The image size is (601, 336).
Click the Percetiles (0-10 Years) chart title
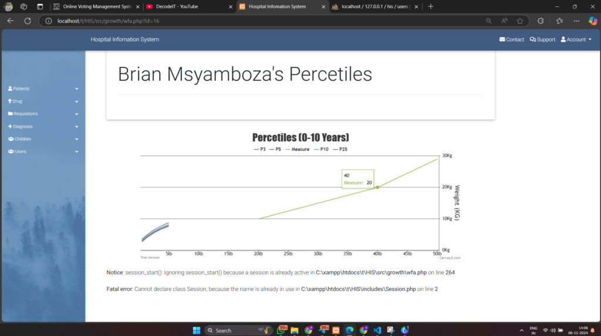tap(300, 138)
